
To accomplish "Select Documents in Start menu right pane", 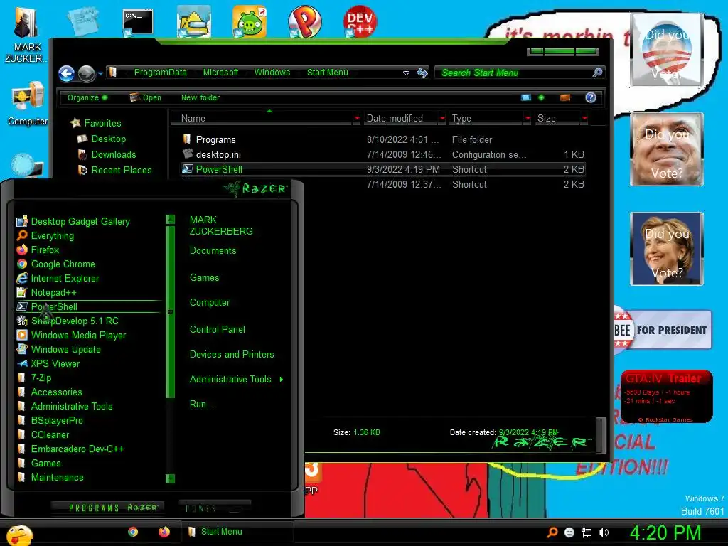I will [x=213, y=251].
